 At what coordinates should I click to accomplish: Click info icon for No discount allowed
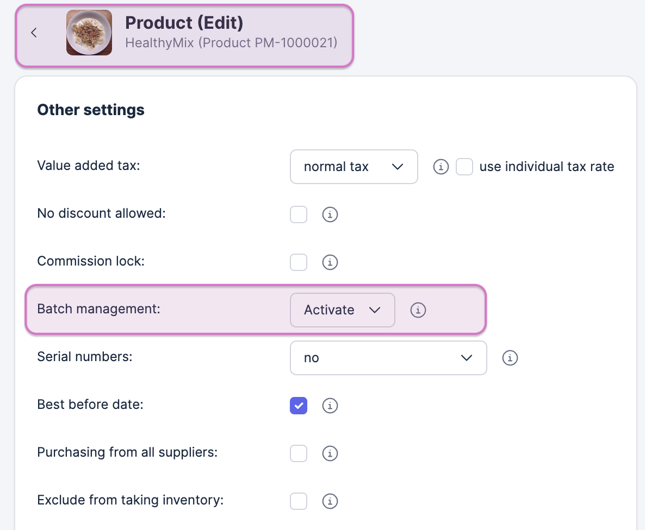(330, 214)
